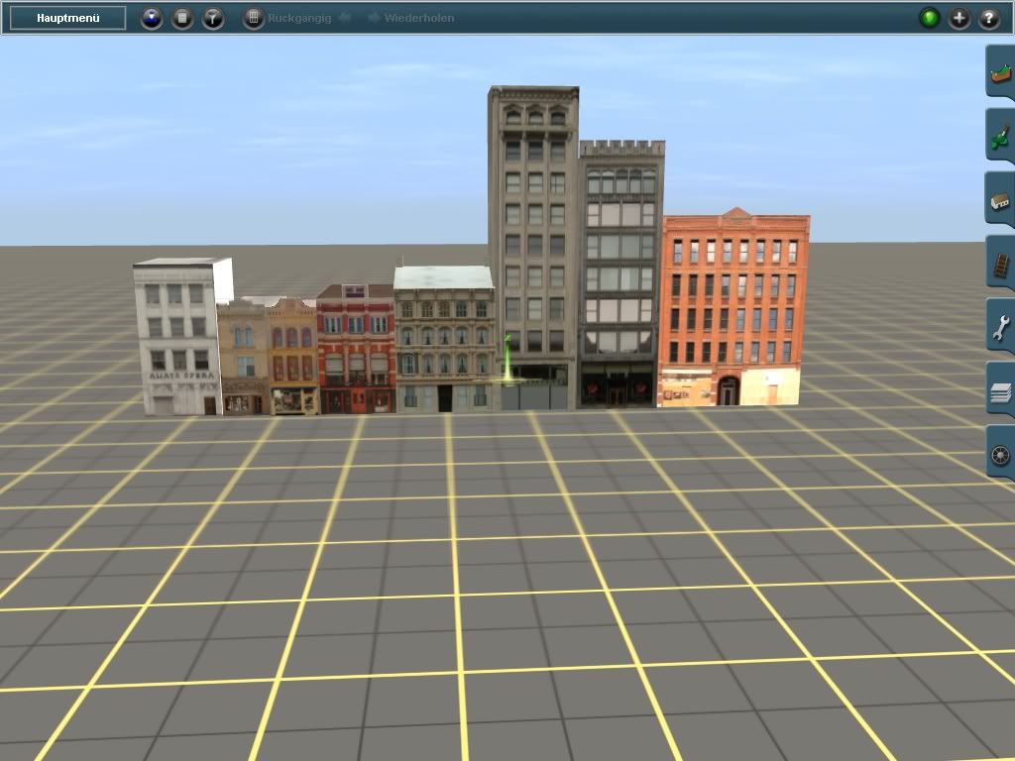Open the Layers stack tab
The height and width of the screenshot is (761, 1015).
pos(1000,389)
